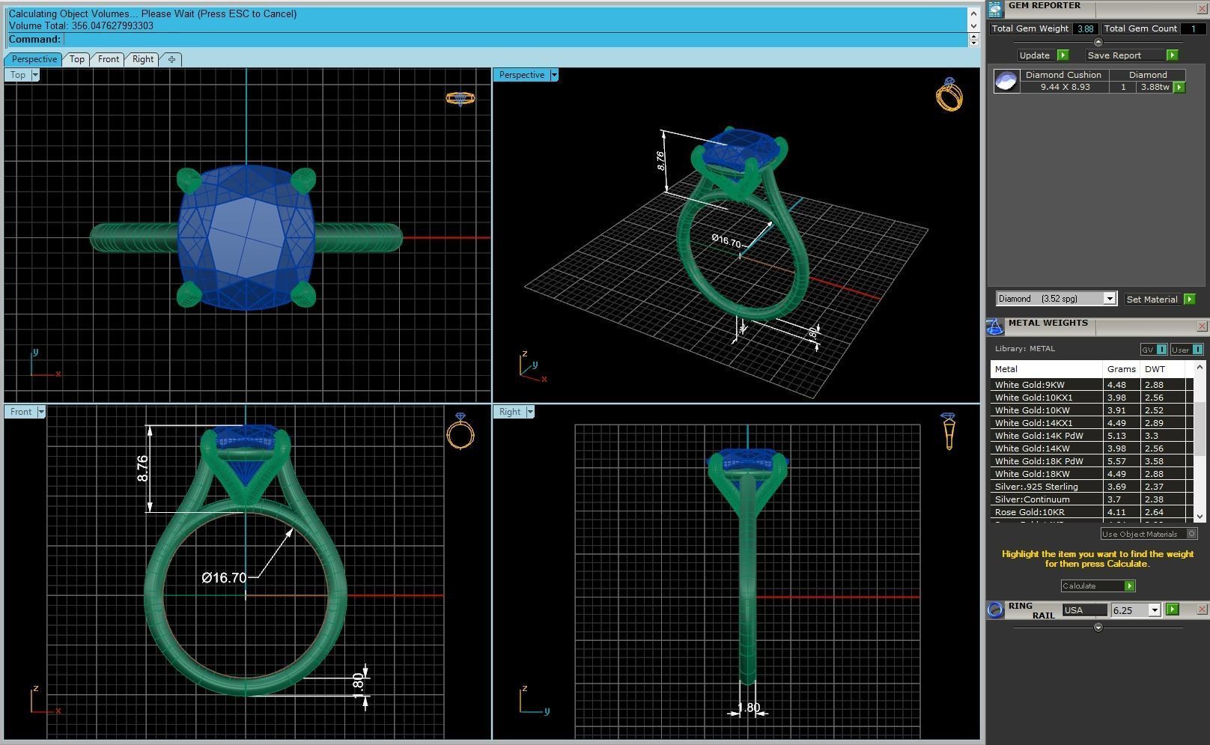Click the Update button

(x=1035, y=55)
